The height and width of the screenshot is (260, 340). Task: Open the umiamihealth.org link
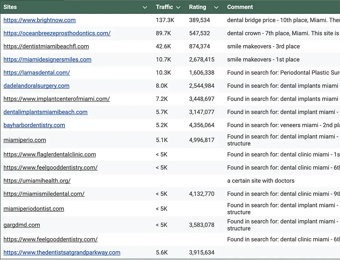tap(37, 180)
